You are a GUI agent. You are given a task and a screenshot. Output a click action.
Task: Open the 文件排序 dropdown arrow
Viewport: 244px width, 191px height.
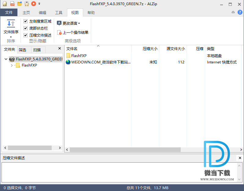pyautogui.click(x=11, y=37)
